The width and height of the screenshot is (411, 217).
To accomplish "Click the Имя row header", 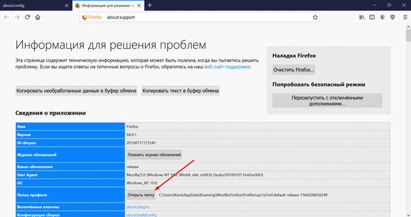I will pyautogui.click(x=70, y=127).
